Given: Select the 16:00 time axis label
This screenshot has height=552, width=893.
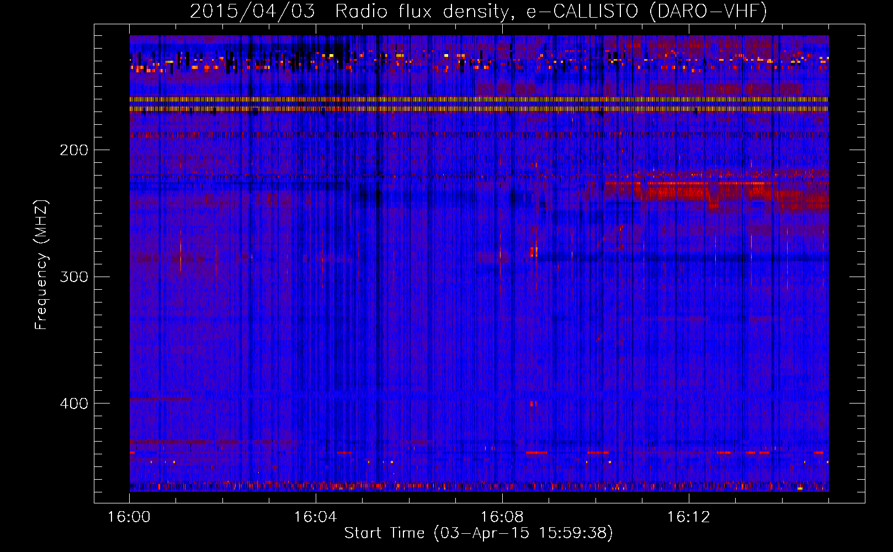Looking at the screenshot, I should [129, 517].
